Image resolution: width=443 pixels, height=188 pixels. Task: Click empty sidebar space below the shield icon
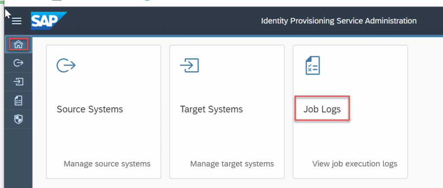click(18, 158)
